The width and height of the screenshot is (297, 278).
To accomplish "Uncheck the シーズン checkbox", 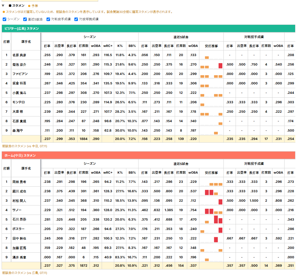I will pos(4,19).
